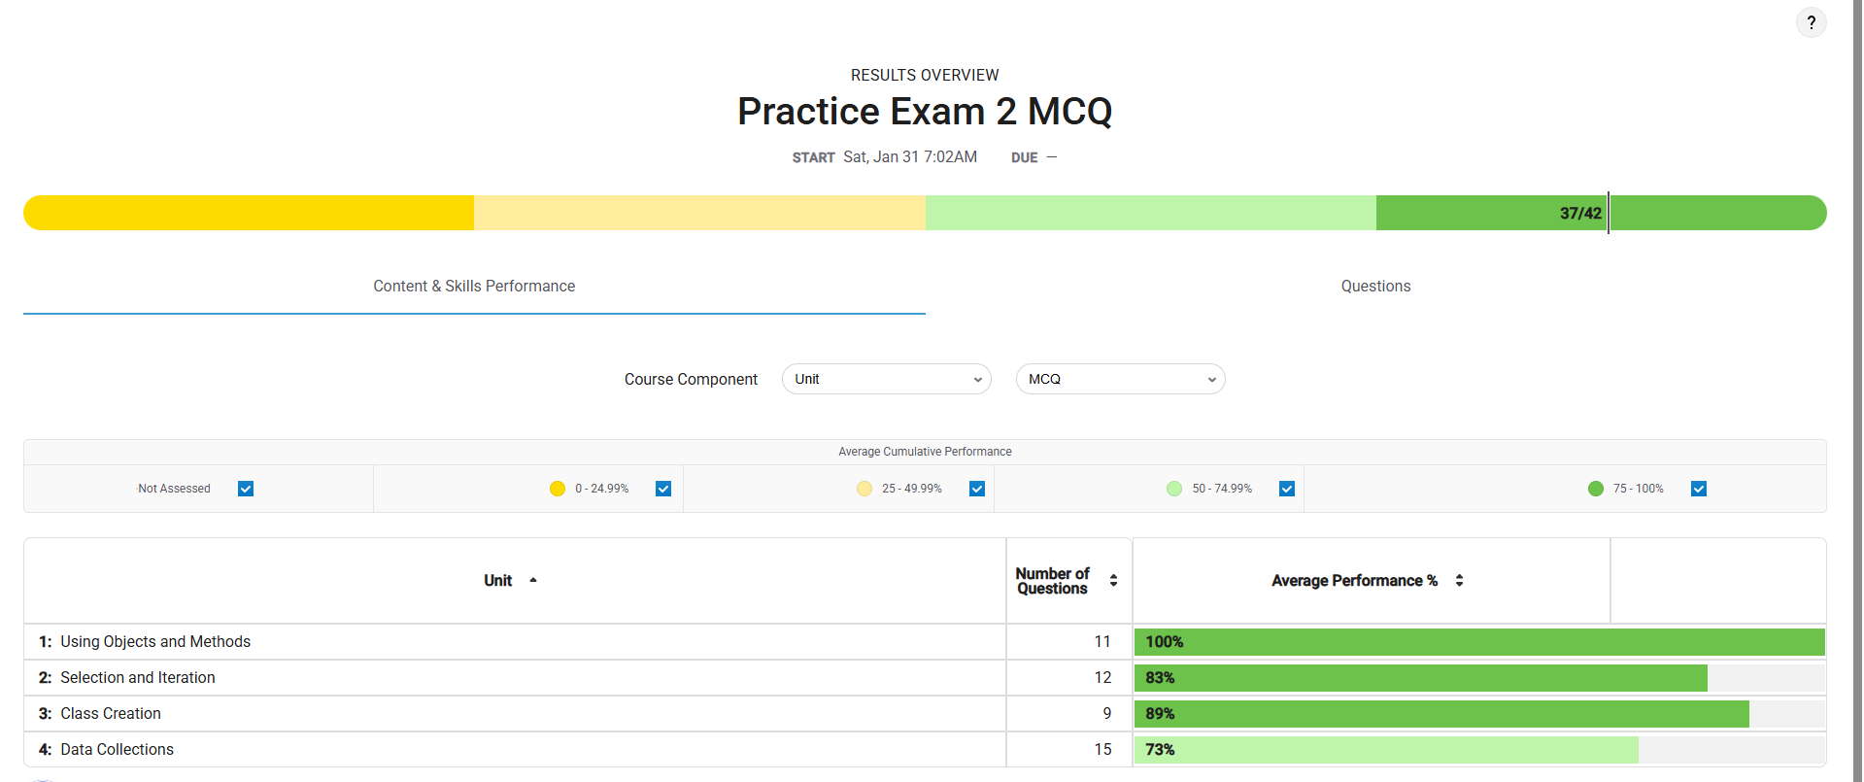
Task: Toggle the 0 - 24.99% checkbox
Action: pyautogui.click(x=663, y=489)
